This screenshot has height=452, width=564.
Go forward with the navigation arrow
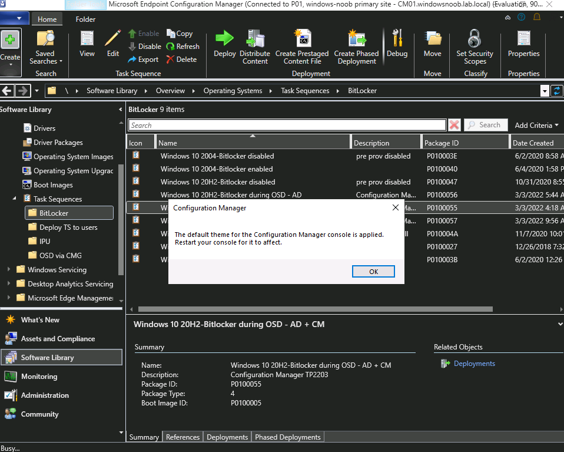point(22,91)
